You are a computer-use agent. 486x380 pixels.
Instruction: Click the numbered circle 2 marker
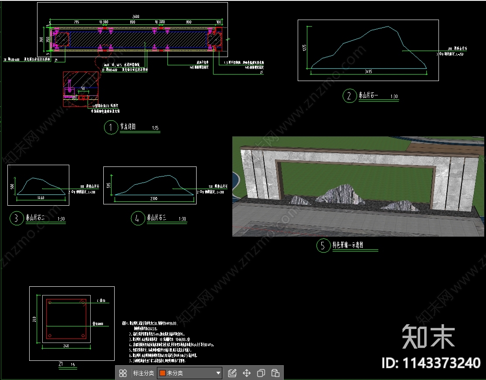click(x=349, y=96)
